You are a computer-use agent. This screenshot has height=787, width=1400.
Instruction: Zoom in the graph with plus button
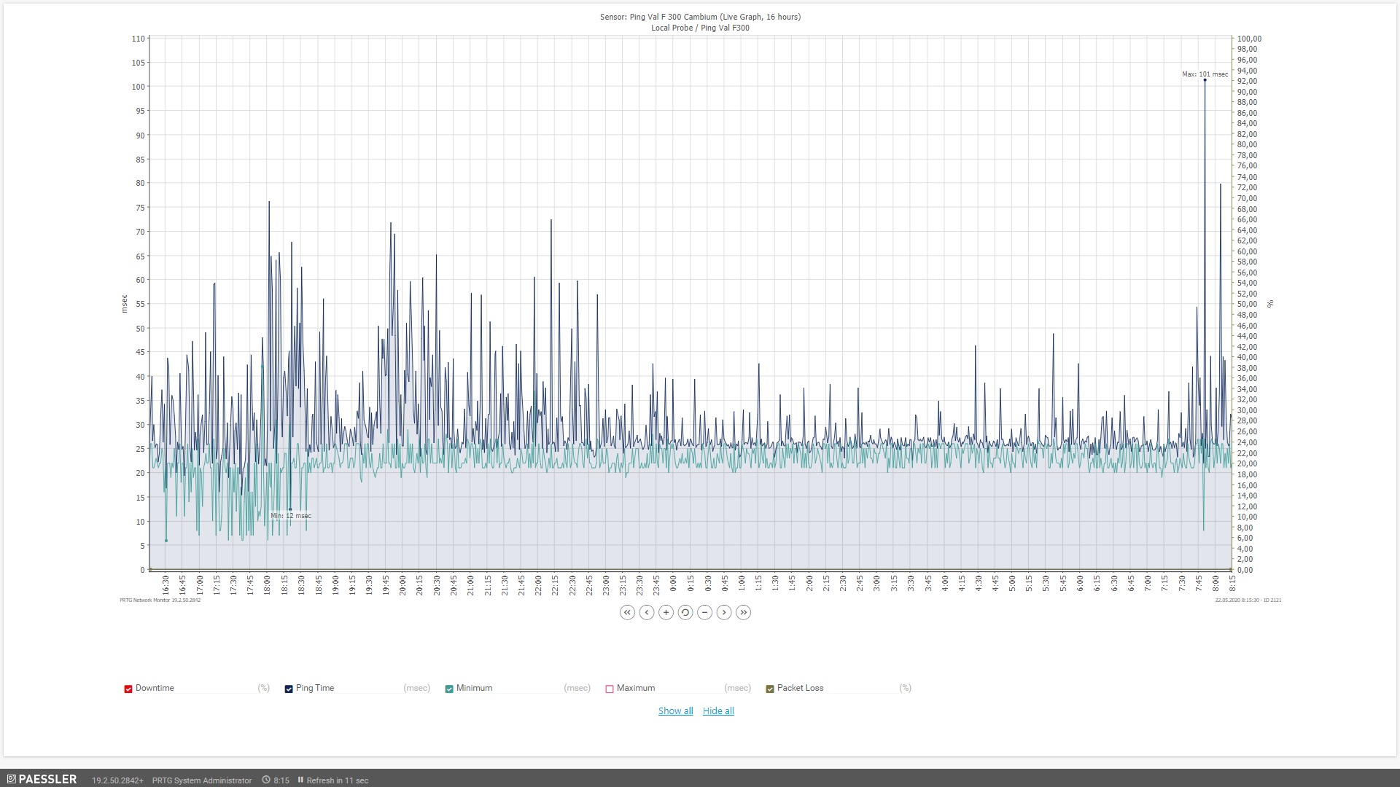tap(666, 613)
